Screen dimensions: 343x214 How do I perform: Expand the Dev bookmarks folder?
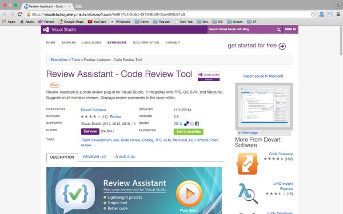click(x=202, y=22)
